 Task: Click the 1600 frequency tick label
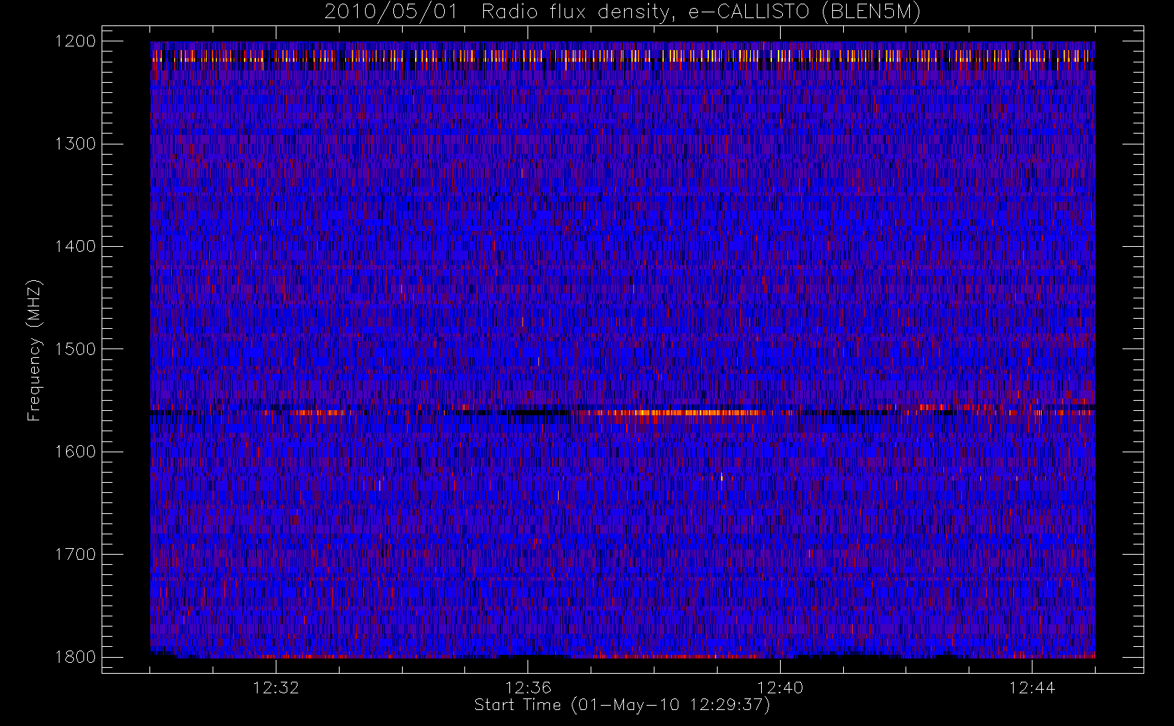click(x=75, y=452)
